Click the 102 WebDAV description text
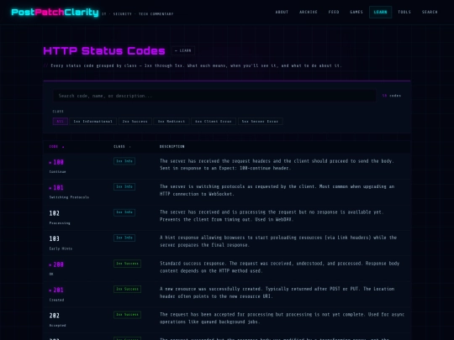Viewport: 454px width, 340px height. [272, 216]
